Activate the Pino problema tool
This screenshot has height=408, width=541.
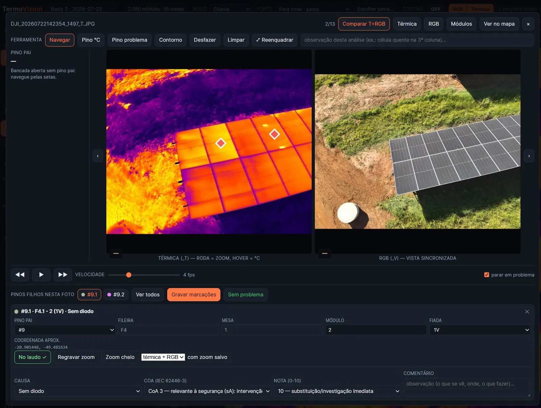click(130, 40)
